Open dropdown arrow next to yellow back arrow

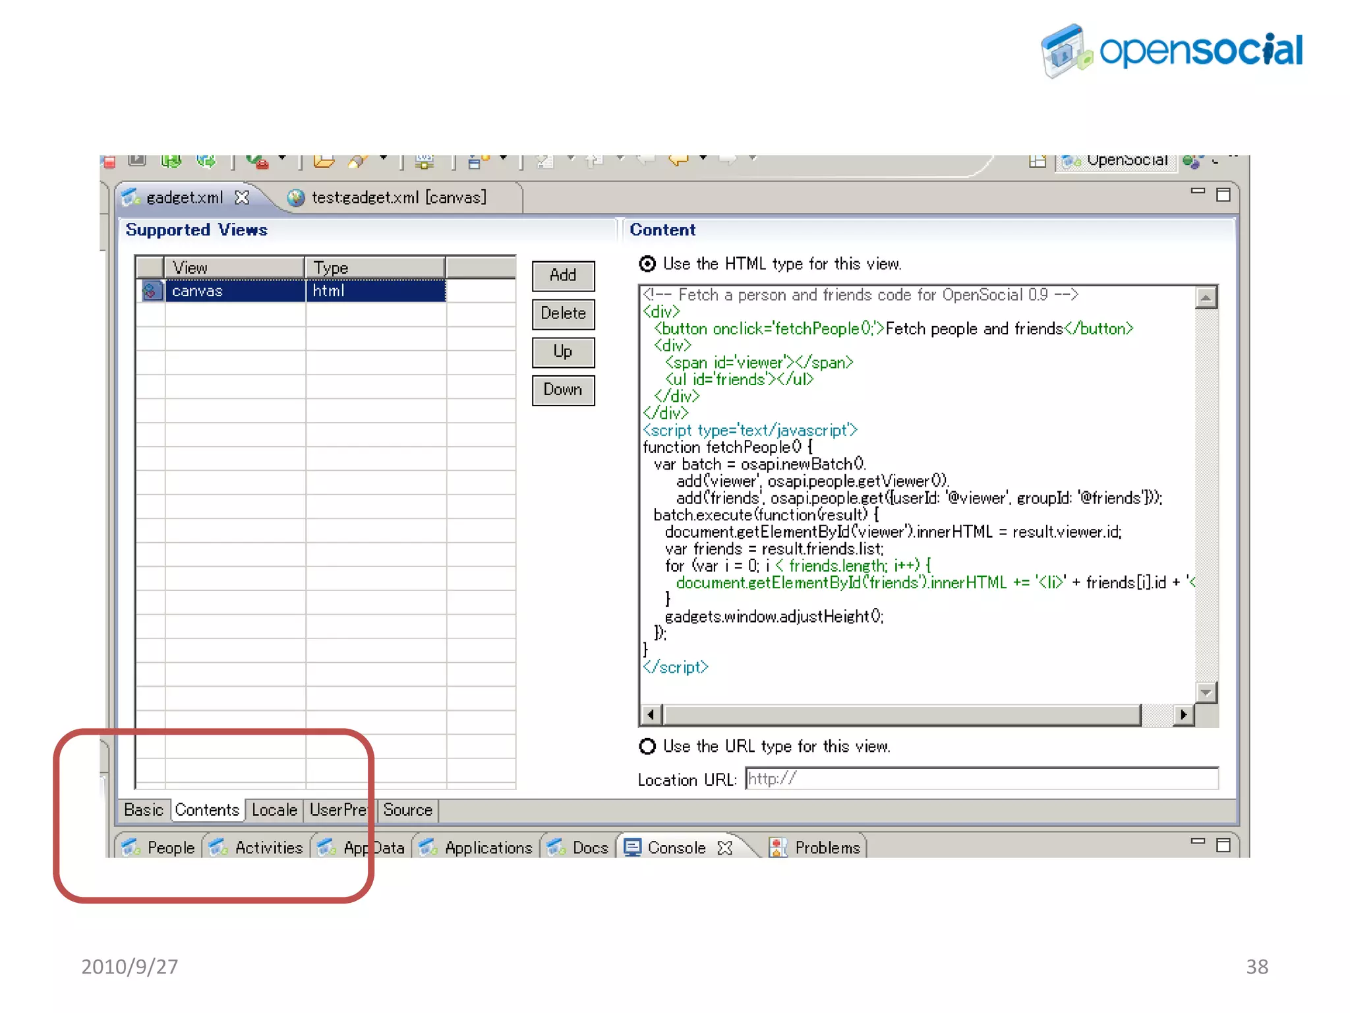[x=703, y=158]
